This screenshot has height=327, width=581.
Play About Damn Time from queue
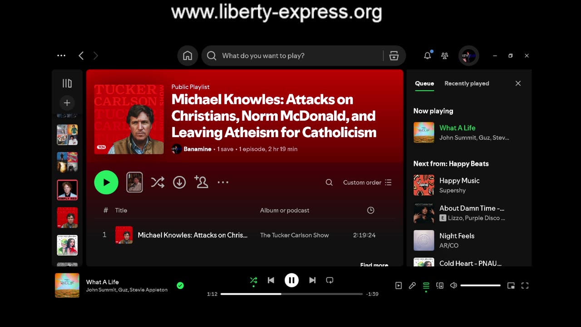469,213
